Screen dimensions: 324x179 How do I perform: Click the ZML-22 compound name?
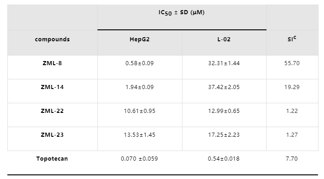[52, 111]
